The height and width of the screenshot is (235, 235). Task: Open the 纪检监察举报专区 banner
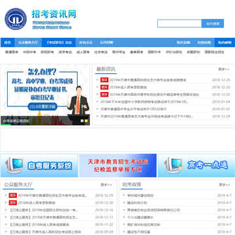click(117, 165)
